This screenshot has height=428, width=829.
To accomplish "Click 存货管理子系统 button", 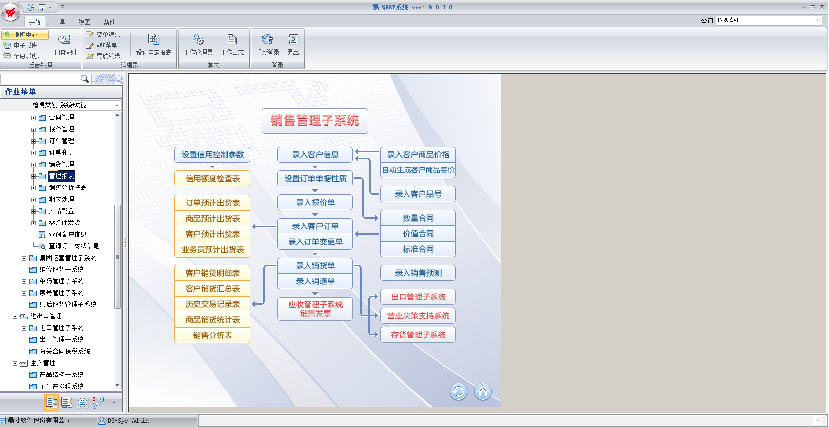I will (418, 335).
